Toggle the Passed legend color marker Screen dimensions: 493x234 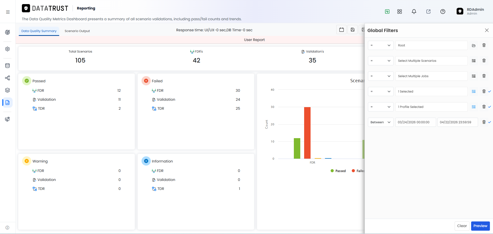pyautogui.click(x=332, y=171)
